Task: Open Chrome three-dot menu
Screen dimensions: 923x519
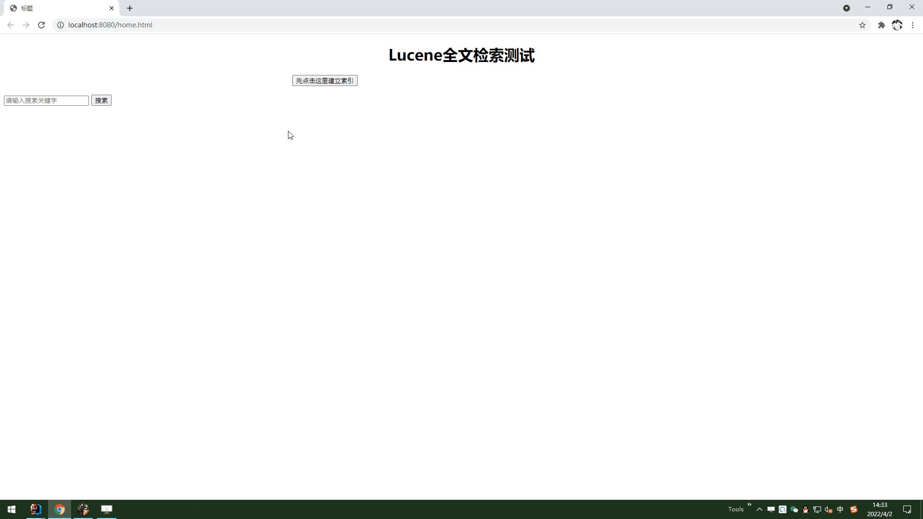Action: click(x=912, y=25)
